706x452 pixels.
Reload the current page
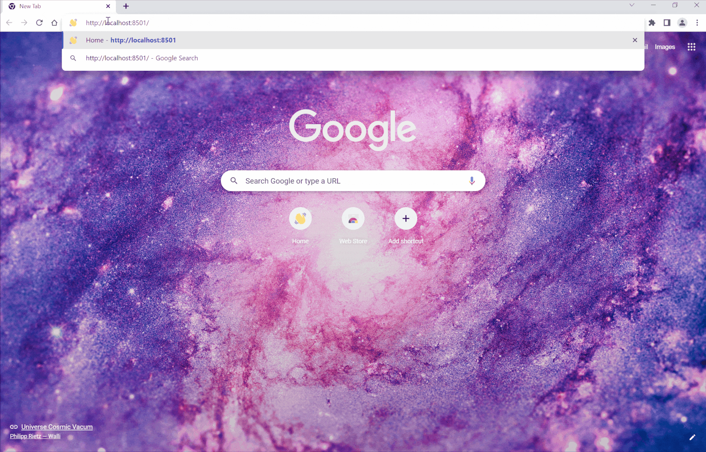39,23
